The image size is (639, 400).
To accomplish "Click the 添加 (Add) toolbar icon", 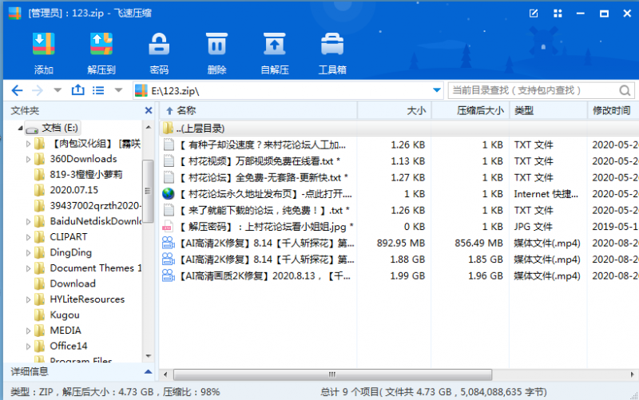I will point(44,46).
